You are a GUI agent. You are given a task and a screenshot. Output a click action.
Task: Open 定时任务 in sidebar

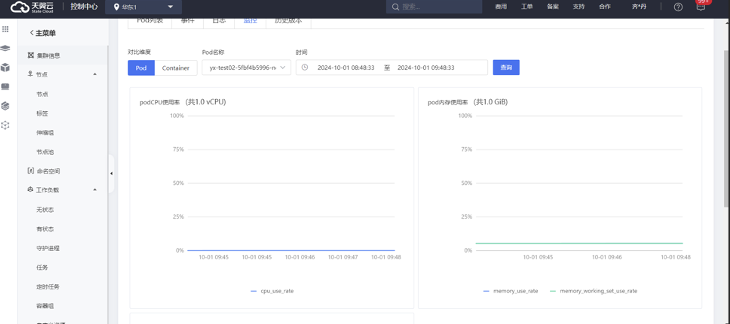(48, 287)
